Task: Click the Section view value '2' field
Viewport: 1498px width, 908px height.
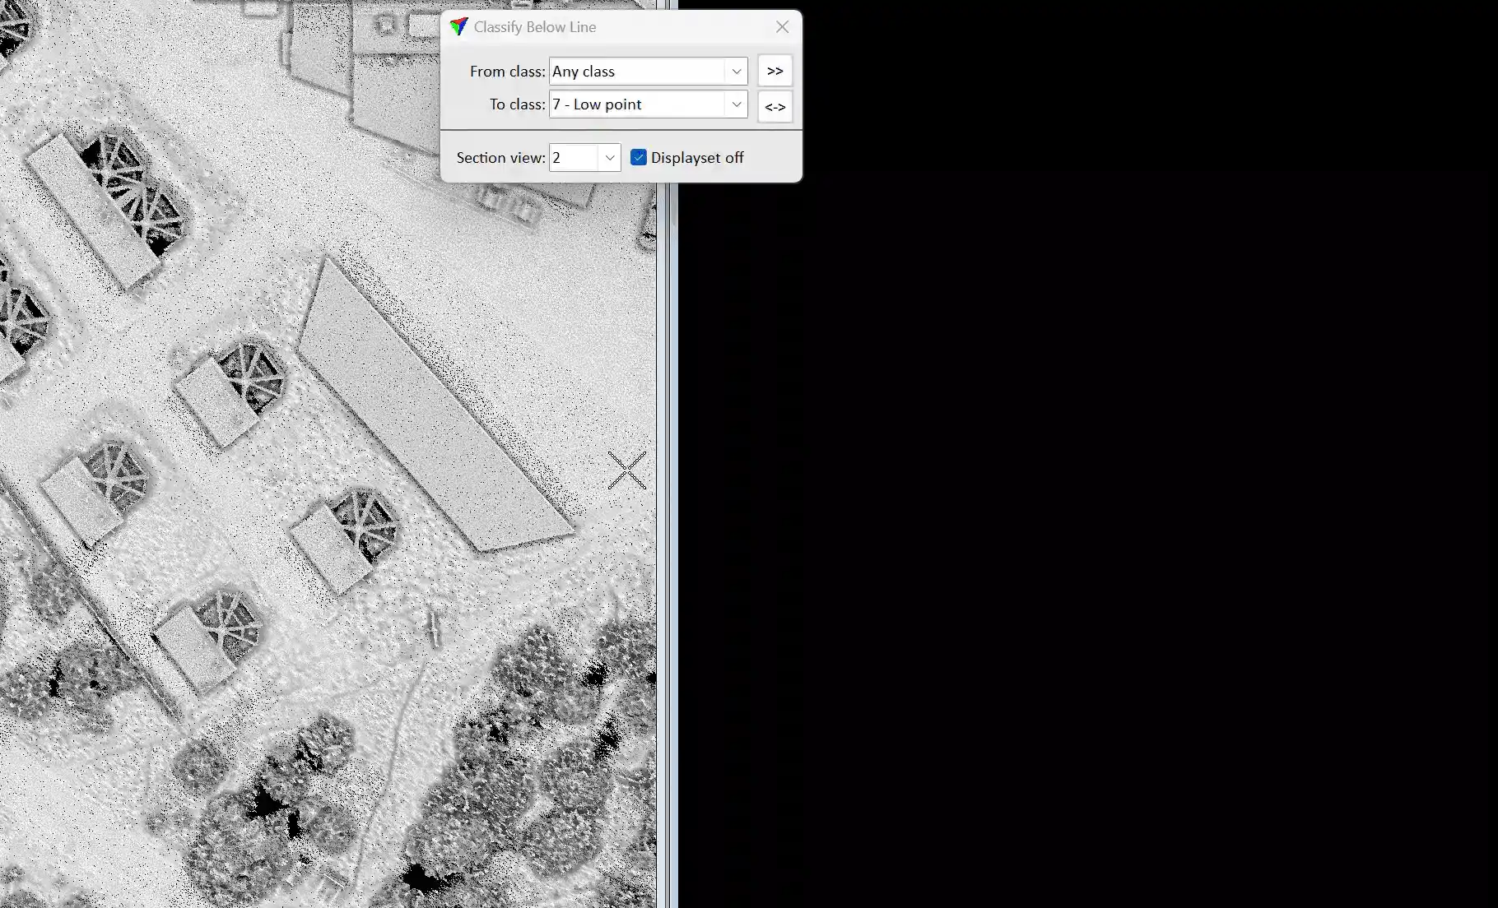Action: (573, 158)
